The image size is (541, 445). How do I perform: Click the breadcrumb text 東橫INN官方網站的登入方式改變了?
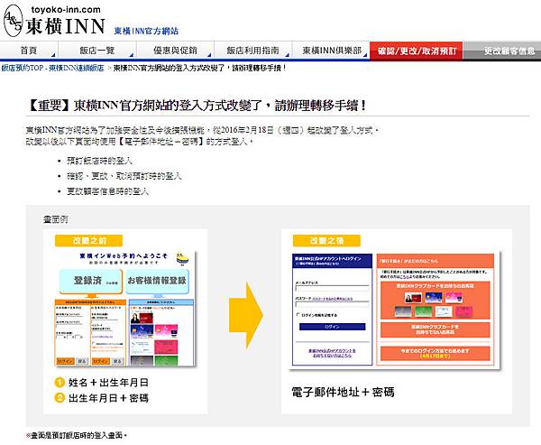[199, 68]
